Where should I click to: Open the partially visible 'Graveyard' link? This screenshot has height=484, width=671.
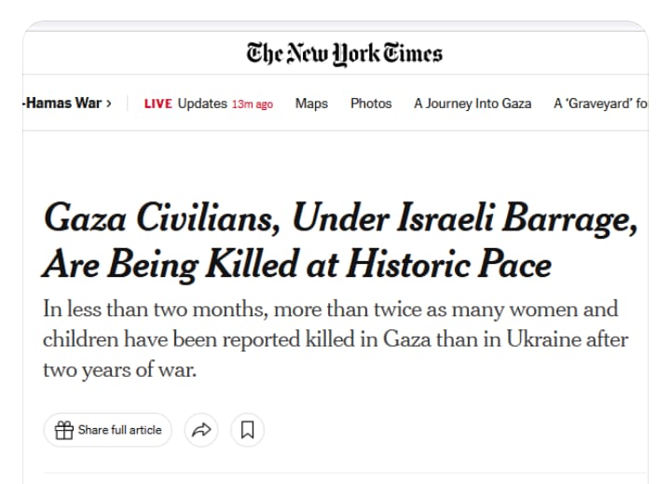599,104
